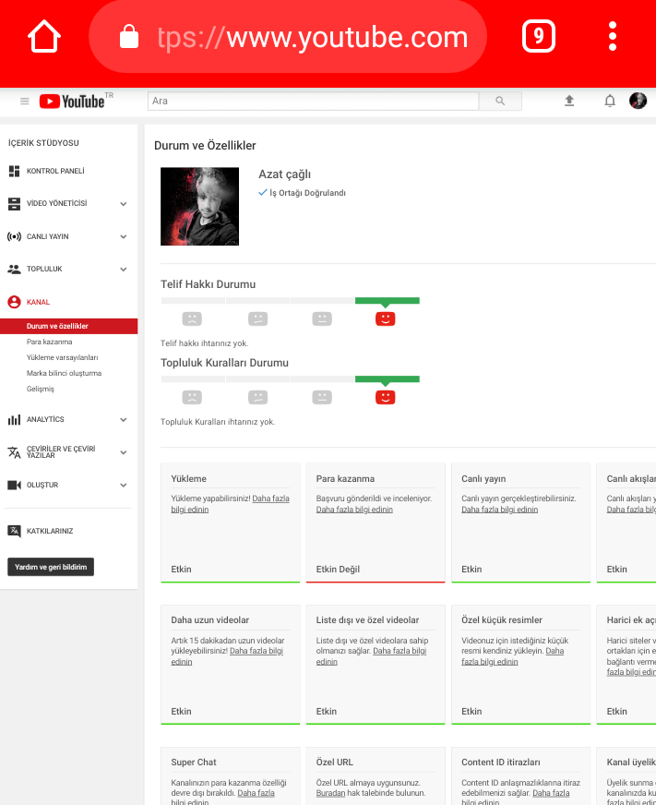The height and width of the screenshot is (805, 656).
Task: Click Content ID itirazları card title
Action: coord(500,762)
